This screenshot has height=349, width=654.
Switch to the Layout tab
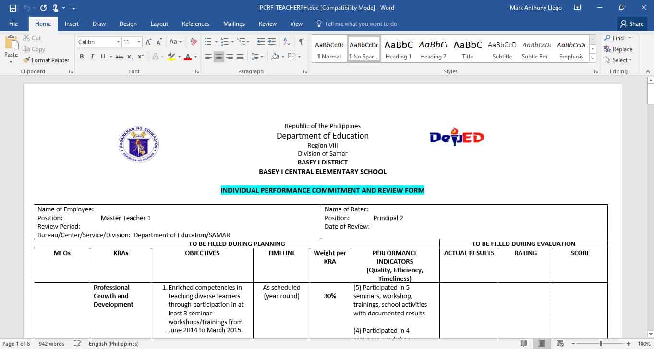159,24
